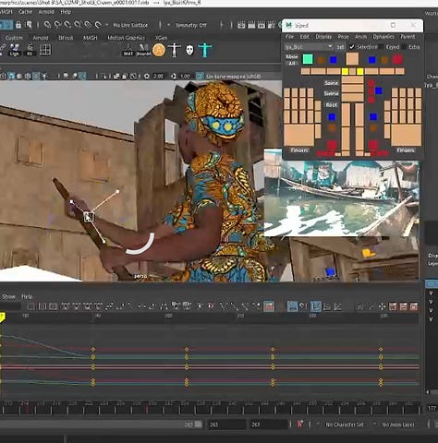Toggle the Extra checkbox in Biped picker
This screenshot has width=438, height=443.
click(x=404, y=47)
